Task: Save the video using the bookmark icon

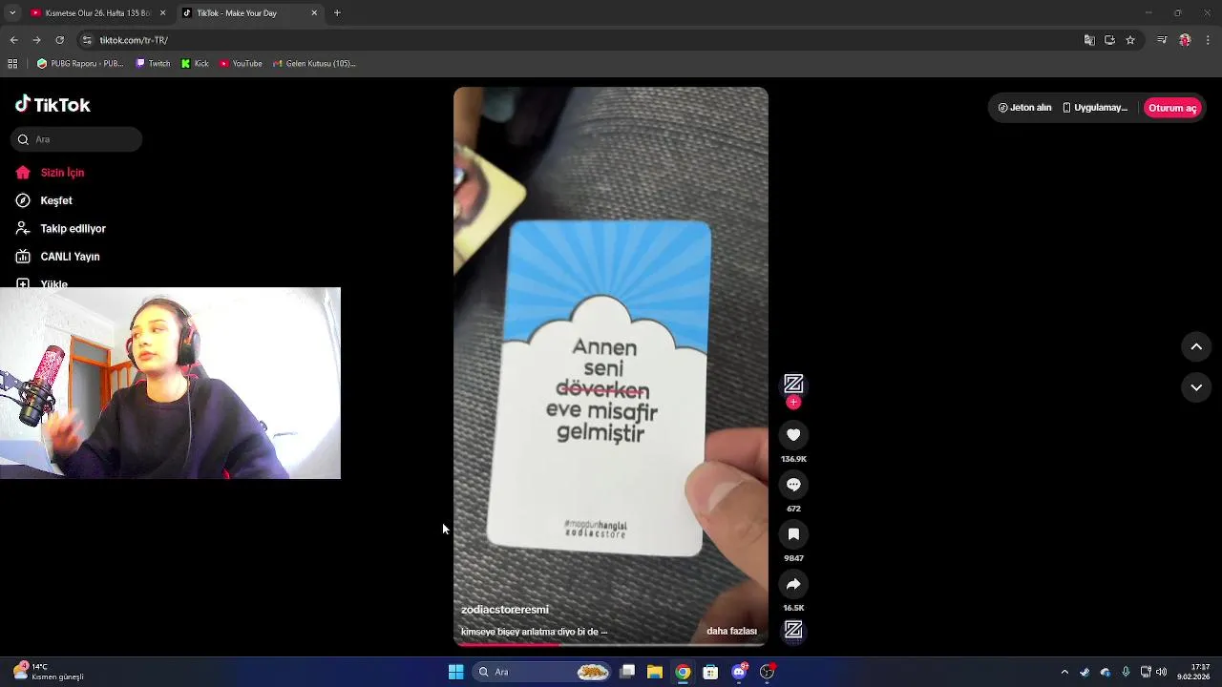Action: pyautogui.click(x=793, y=534)
